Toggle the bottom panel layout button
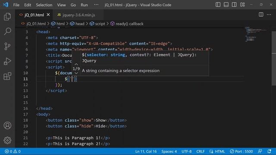This screenshot has height=155, width=276. click(x=226, y=5)
